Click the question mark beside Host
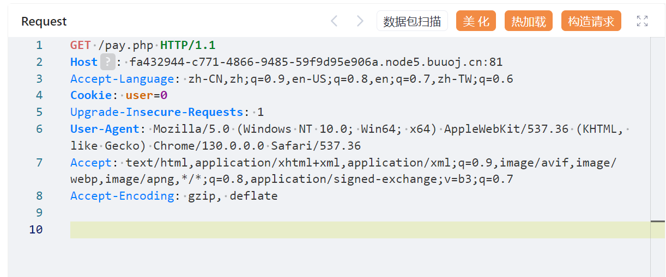The image size is (666, 277). pos(108,62)
